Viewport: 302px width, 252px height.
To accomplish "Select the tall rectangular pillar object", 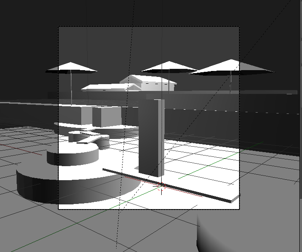I will [151, 138].
